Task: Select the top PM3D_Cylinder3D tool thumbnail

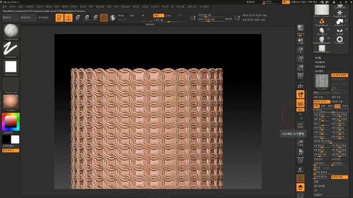Action: (322, 11)
